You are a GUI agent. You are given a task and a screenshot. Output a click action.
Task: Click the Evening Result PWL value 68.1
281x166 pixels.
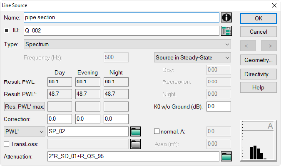(x=88, y=82)
